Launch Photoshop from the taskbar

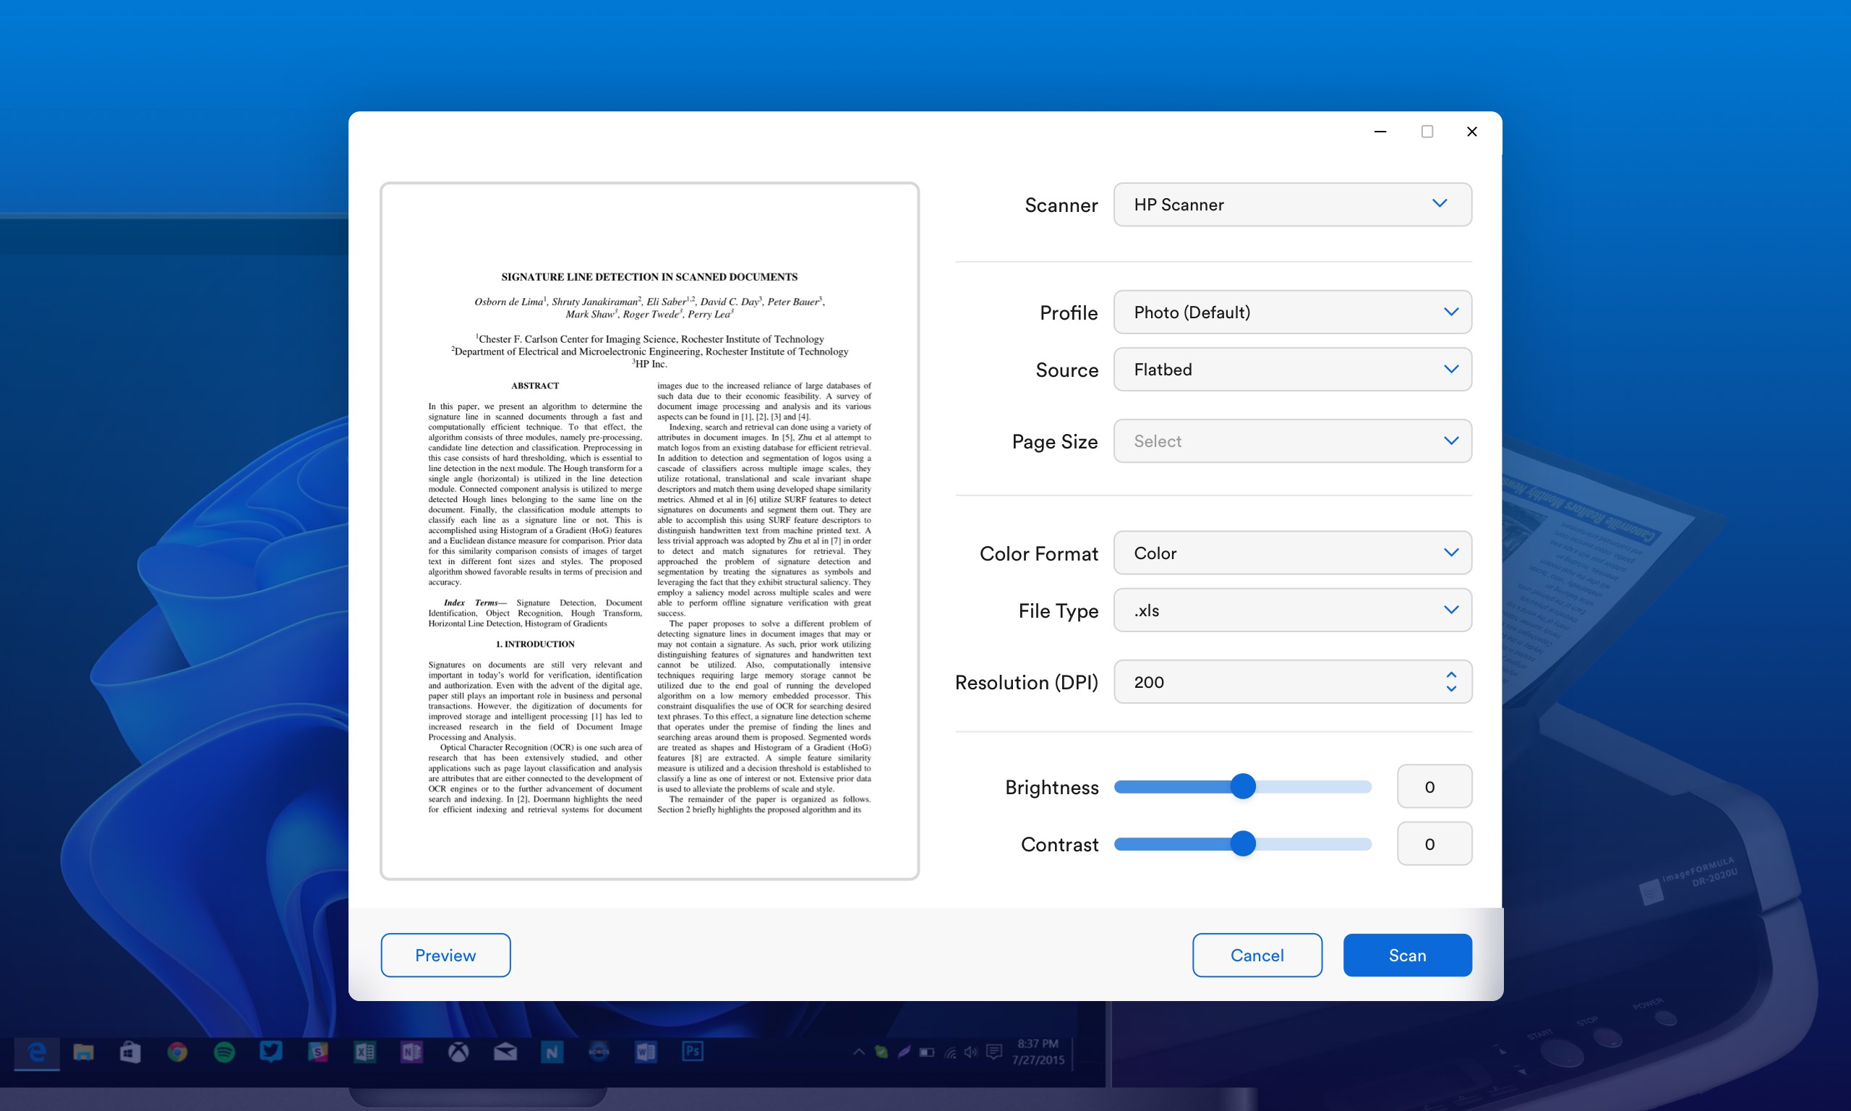coord(692,1051)
